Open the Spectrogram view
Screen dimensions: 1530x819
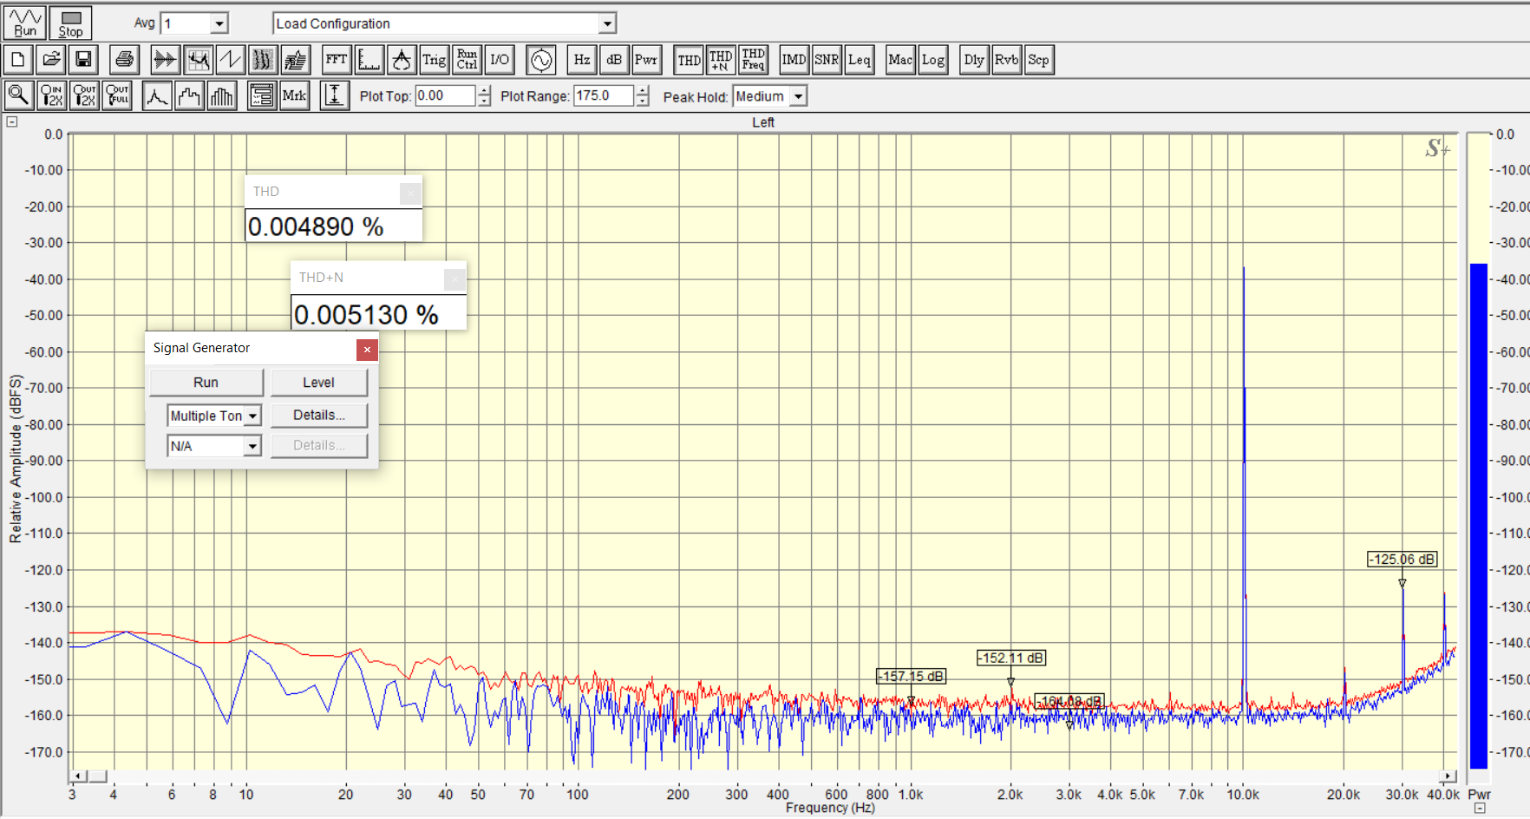263,60
